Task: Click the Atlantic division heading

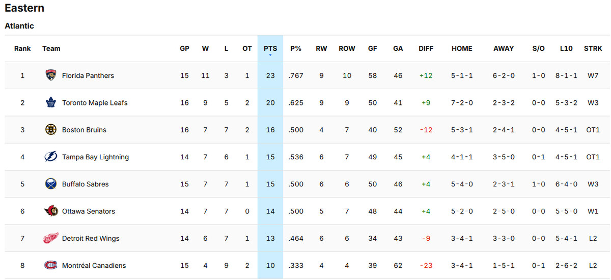Action: tap(19, 25)
